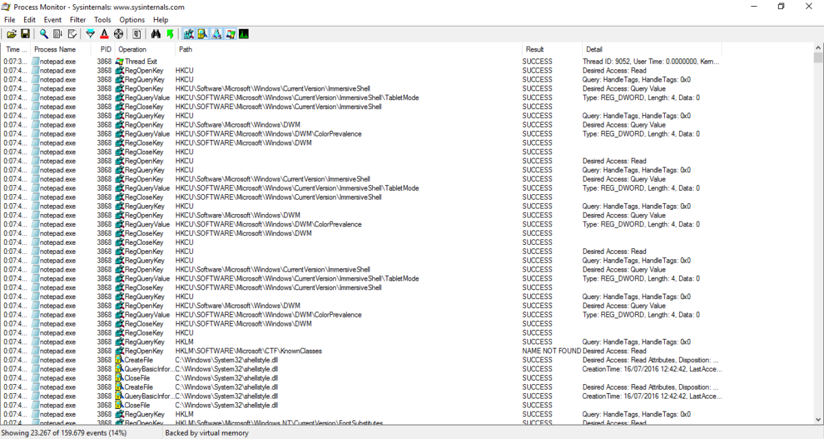The width and height of the screenshot is (824, 439).
Task: Open the Filter dialog via funnel icon
Action: coord(89,33)
